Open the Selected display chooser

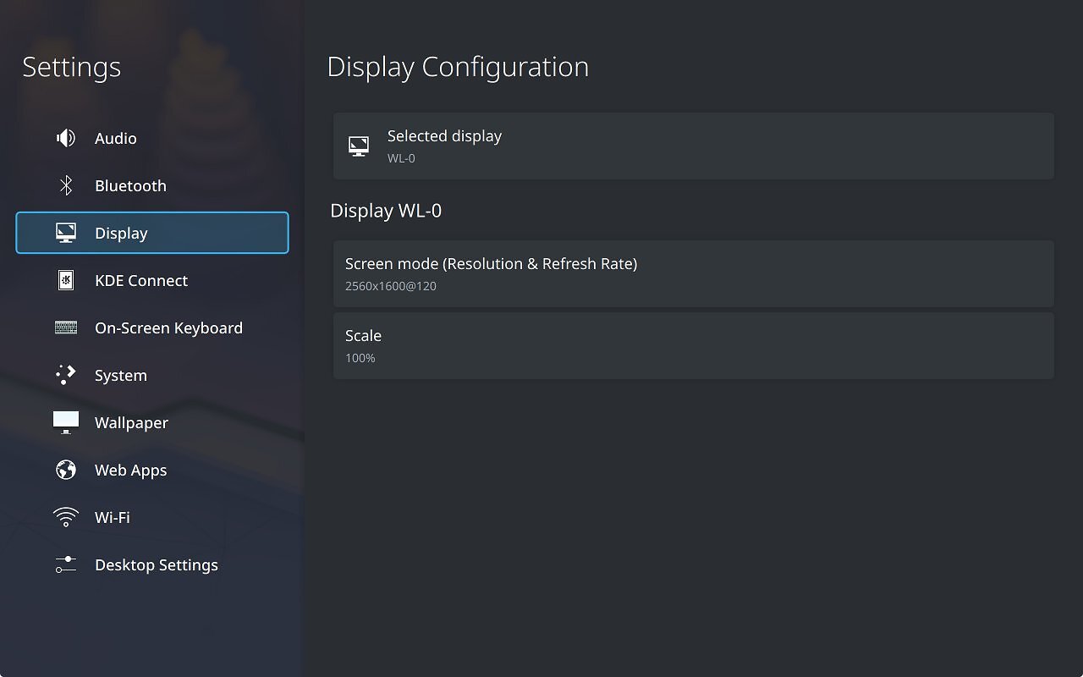click(x=694, y=146)
